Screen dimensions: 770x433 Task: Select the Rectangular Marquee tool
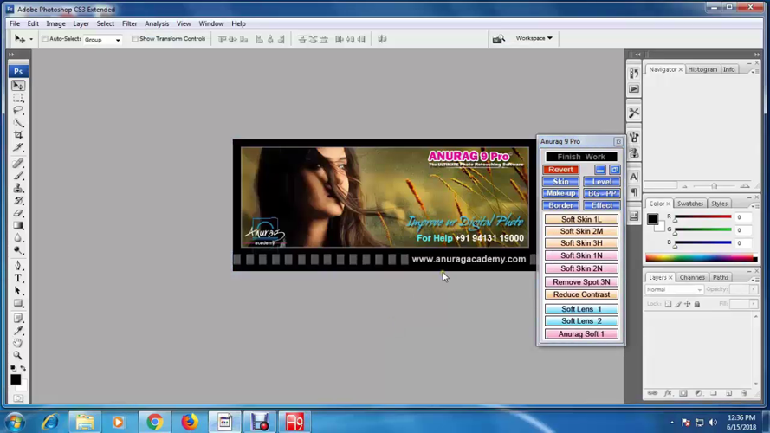[x=18, y=98]
